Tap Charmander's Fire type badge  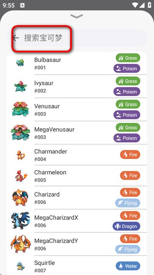click(x=130, y=155)
